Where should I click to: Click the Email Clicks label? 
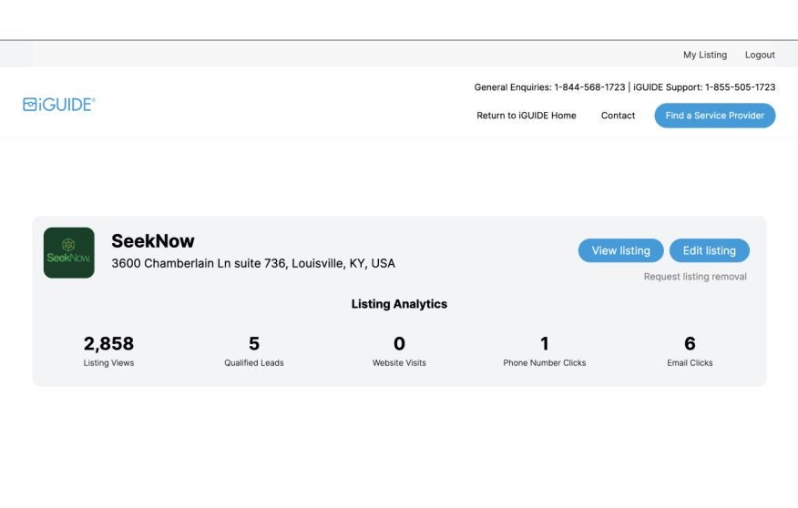coord(690,363)
